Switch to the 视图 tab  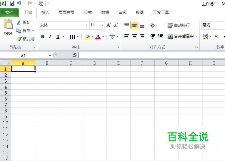140,13
